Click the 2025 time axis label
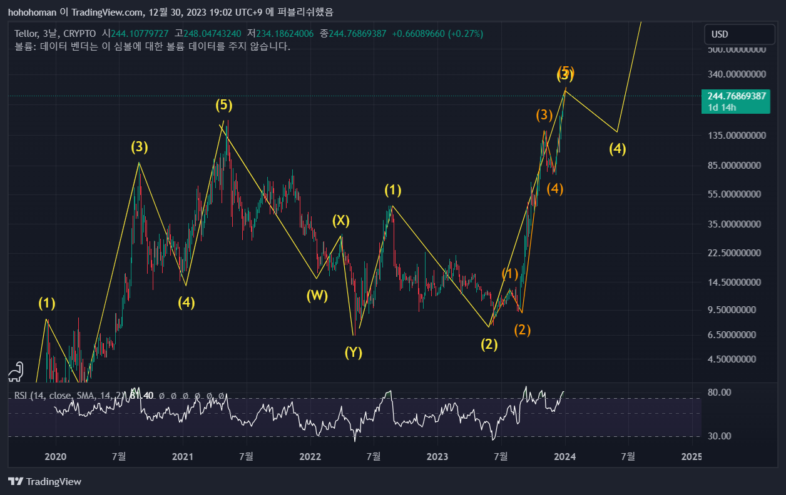 coord(692,456)
